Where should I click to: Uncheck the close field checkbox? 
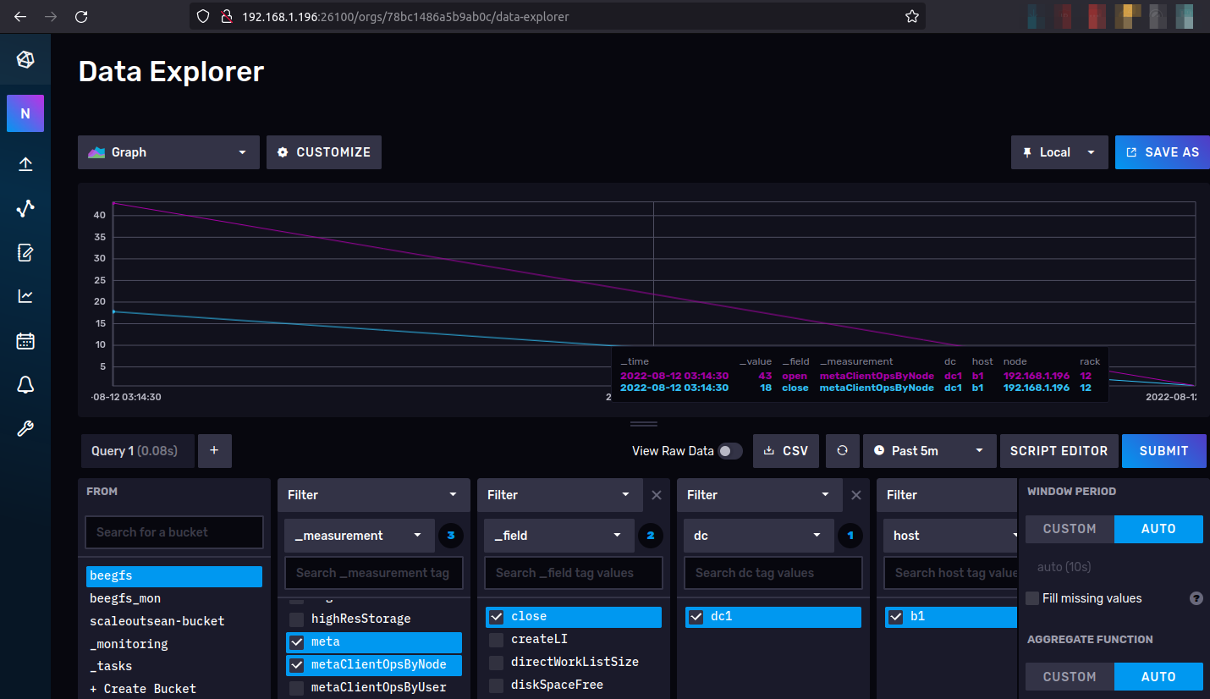496,617
